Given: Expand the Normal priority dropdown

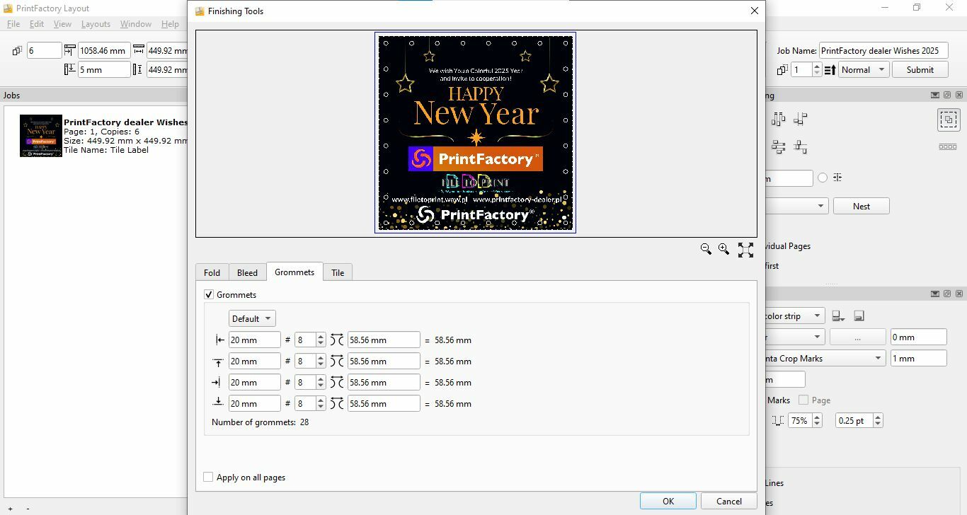Looking at the screenshot, I should coord(864,70).
